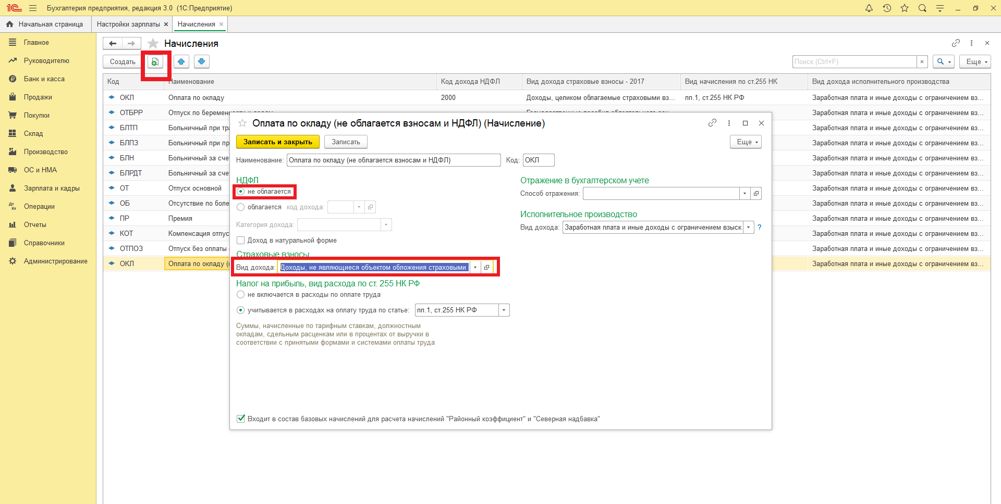Image resolution: width=1001 pixels, height=504 pixels.
Task: Click the copy accrual icon next to Создать
Action: [155, 62]
